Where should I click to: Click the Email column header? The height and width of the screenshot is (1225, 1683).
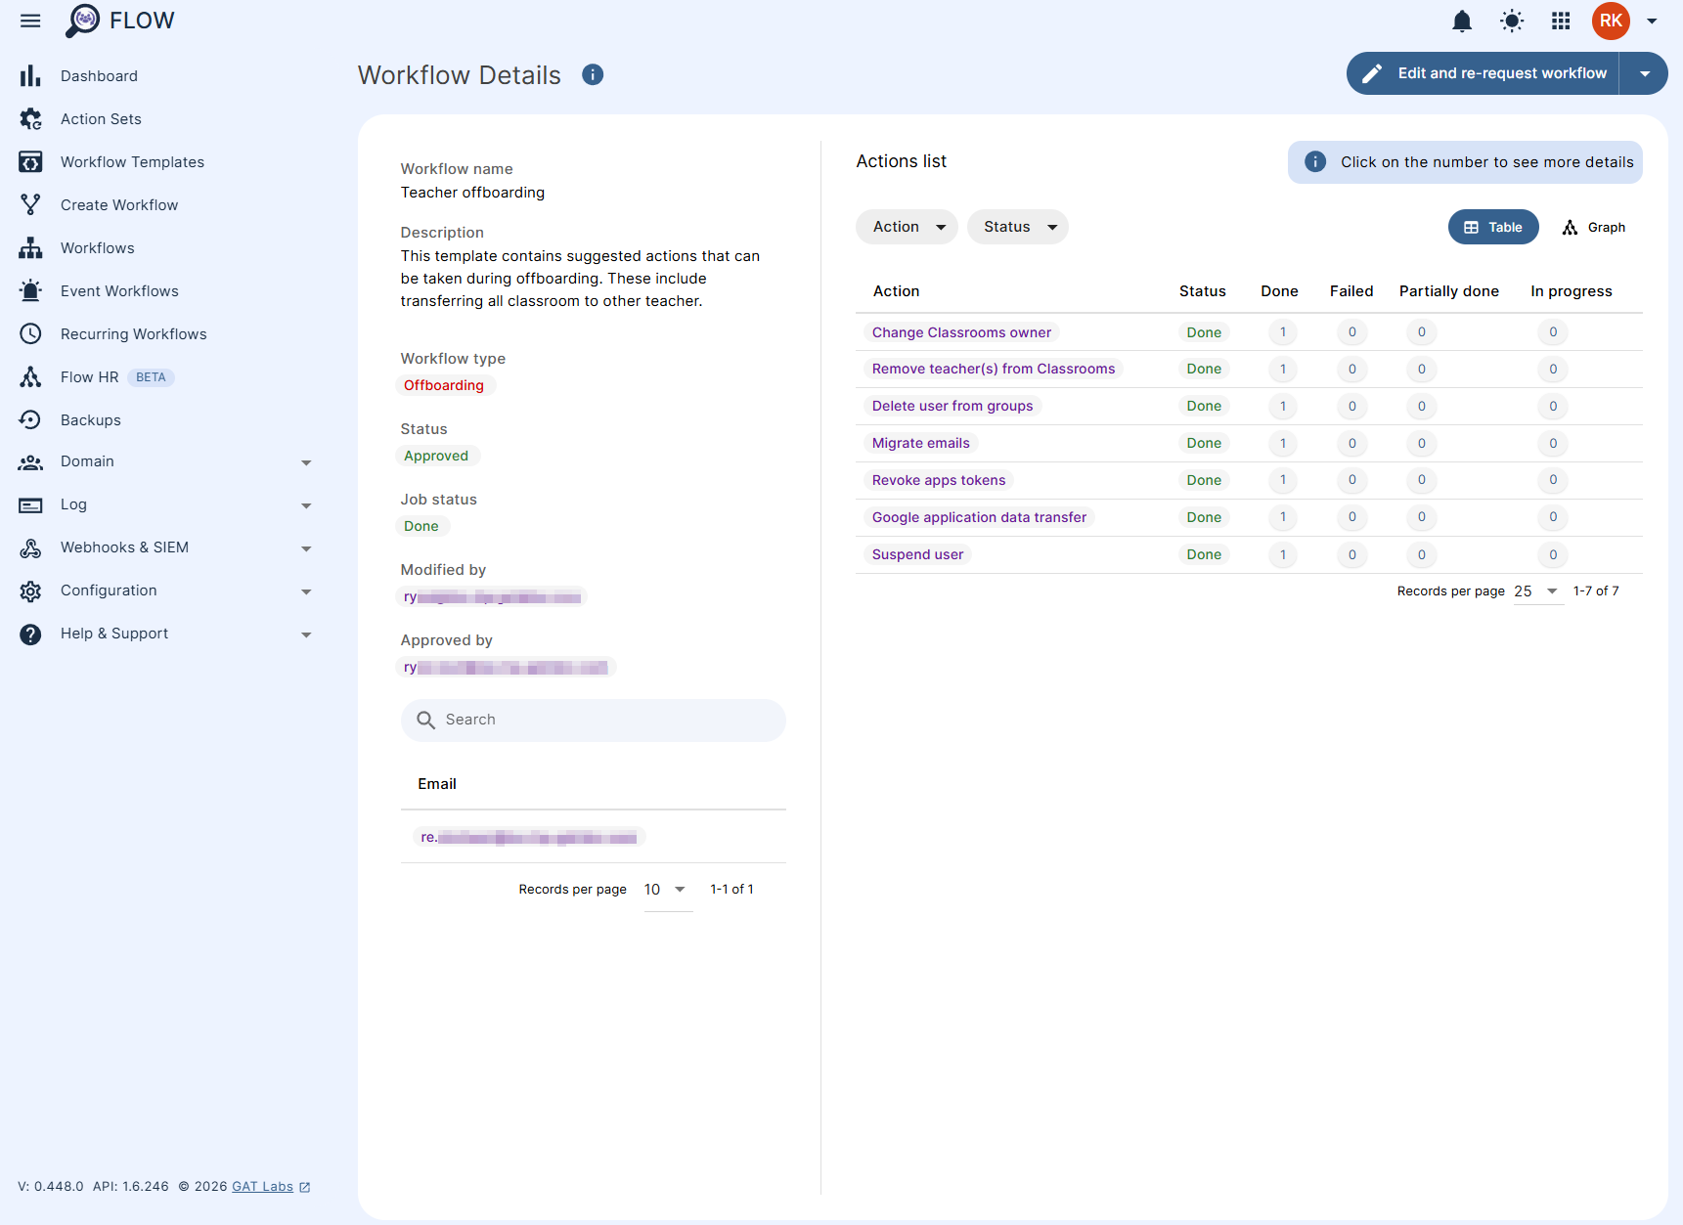(x=437, y=784)
